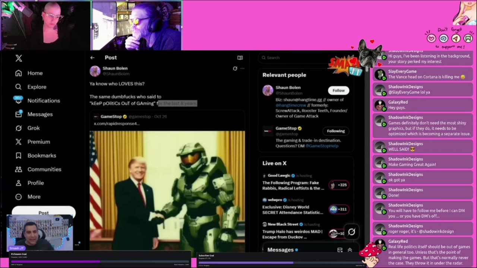This screenshot has width=477, height=268.
Task: Open the reader view icon beside Post
Action: pos(240,58)
